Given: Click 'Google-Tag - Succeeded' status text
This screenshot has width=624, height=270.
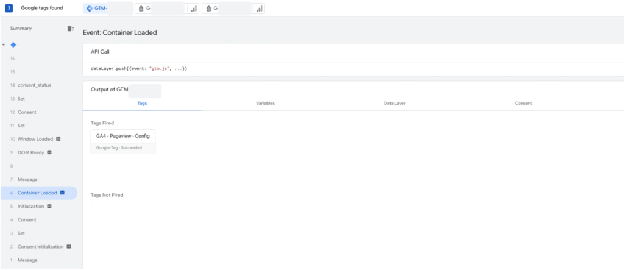Looking at the screenshot, I should 119,147.
